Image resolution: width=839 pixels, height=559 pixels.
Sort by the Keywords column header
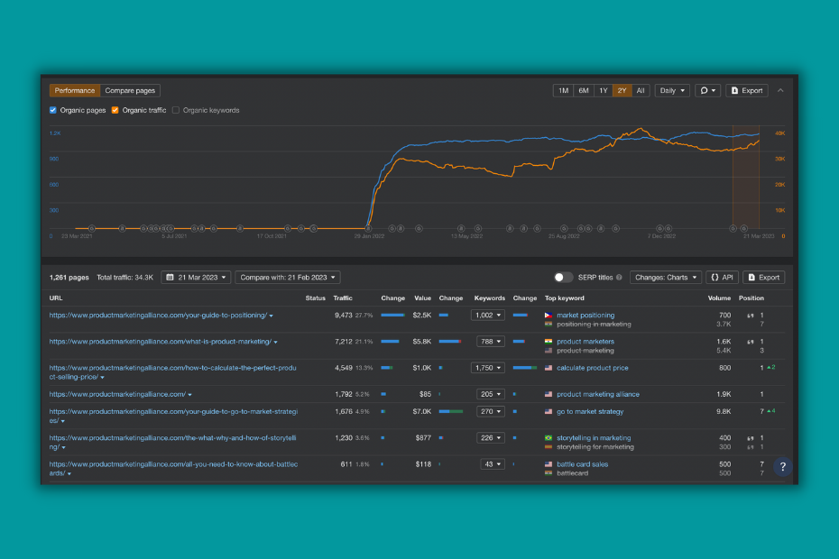(x=489, y=298)
